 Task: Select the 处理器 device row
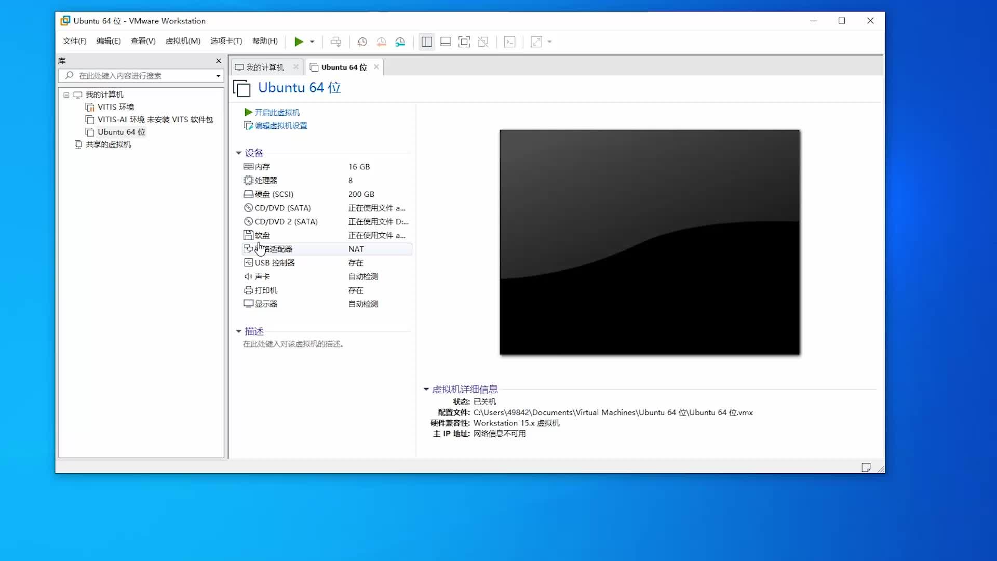point(327,180)
